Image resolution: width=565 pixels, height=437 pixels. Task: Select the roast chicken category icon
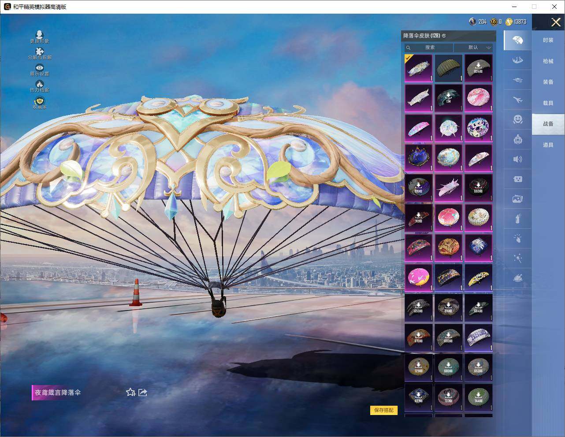pyautogui.click(x=518, y=278)
